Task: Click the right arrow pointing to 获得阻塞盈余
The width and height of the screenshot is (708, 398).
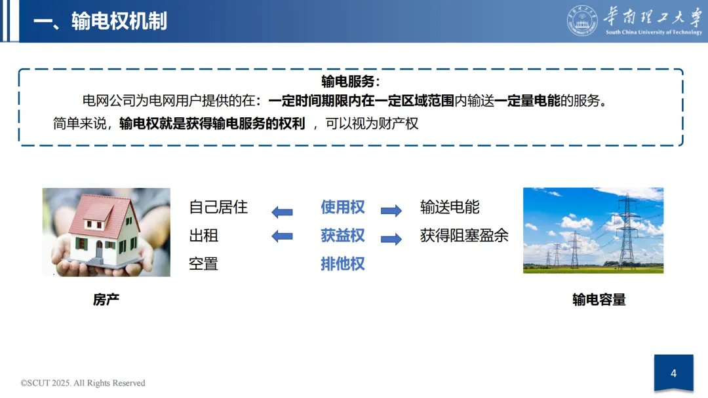Action: coord(391,238)
